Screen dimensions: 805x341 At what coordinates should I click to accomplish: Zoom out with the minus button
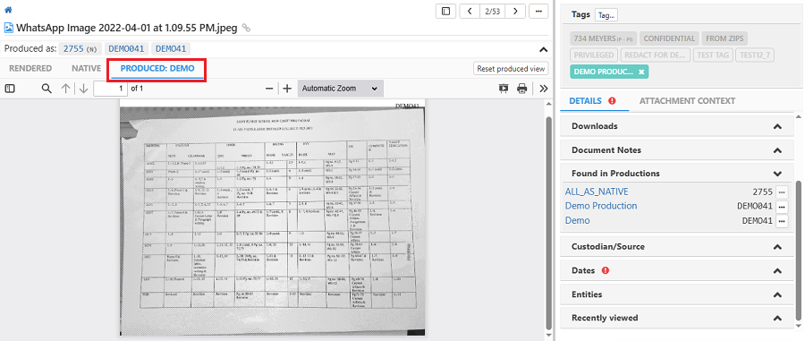[269, 89]
